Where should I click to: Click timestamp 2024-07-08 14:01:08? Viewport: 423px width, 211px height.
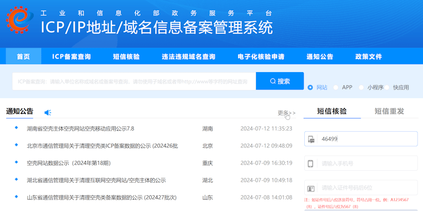point(266,197)
